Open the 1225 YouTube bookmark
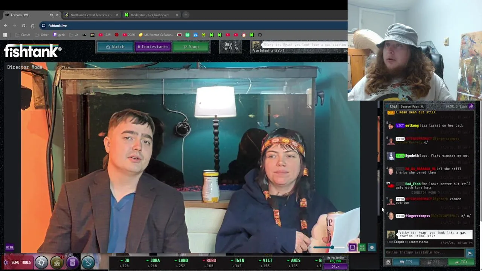This screenshot has height=271, width=482. tap(105, 35)
